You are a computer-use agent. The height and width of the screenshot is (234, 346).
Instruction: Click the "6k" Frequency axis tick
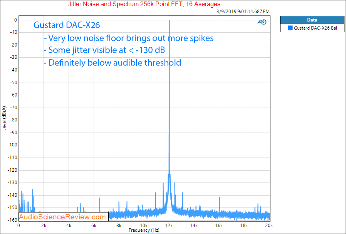(x=94, y=226)
